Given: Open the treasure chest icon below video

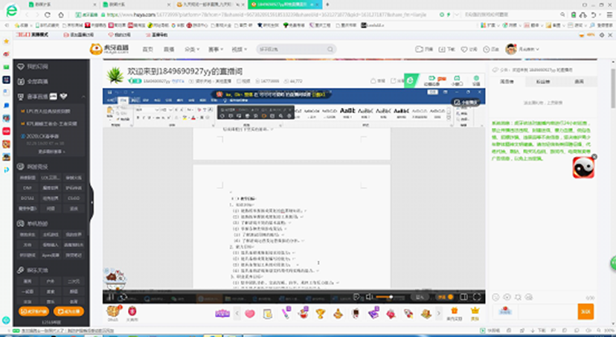Looking at the screenshot, I should pyautogui.click(x=113, y=312).
